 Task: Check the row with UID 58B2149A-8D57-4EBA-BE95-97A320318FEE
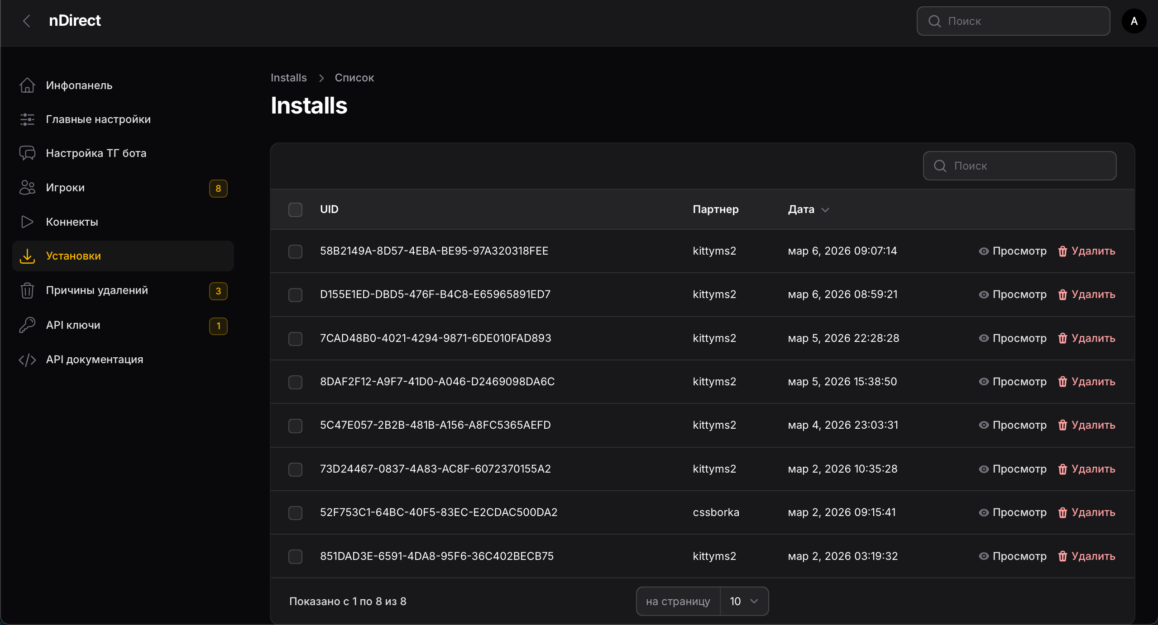[x=295, y=251]
